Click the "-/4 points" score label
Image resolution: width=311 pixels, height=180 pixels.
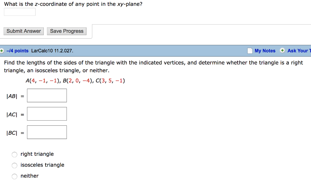coord(17,51)
